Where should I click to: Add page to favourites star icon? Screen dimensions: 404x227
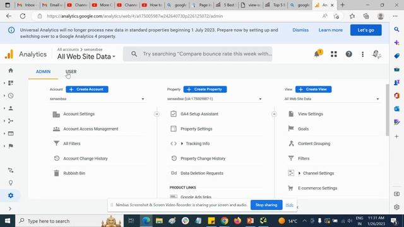click(336, 16)
